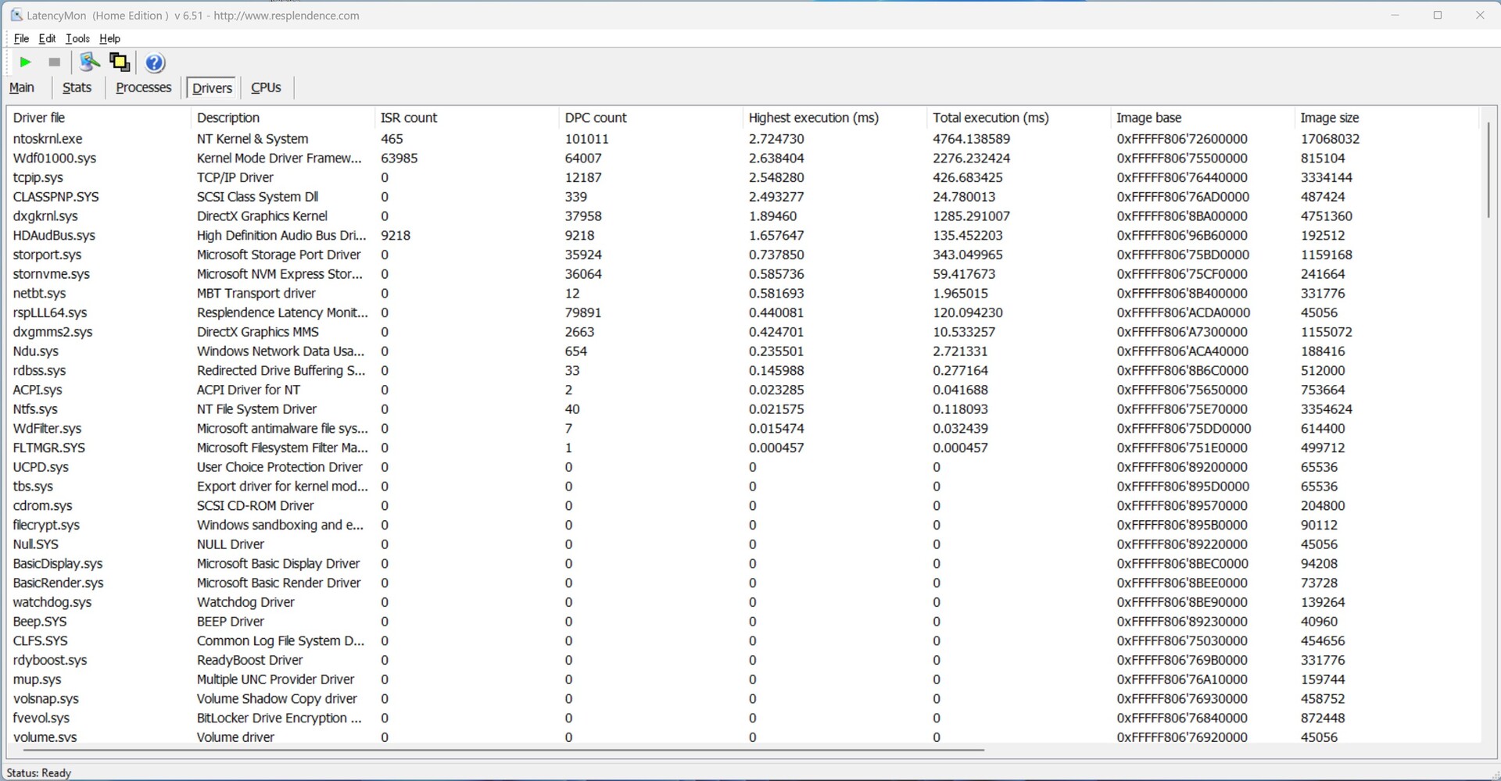1501x781 pixels.
Task: Select the rdbss.sys driver row
Action: pyautogui.click(x=743, y=370)
